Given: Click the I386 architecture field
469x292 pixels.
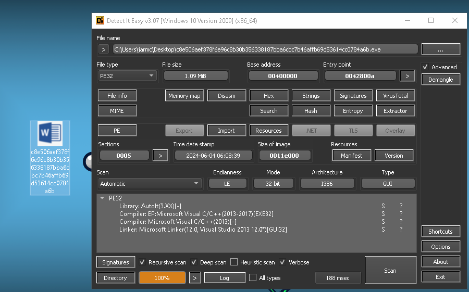Looking at the screenshot, I should (327, 184).
